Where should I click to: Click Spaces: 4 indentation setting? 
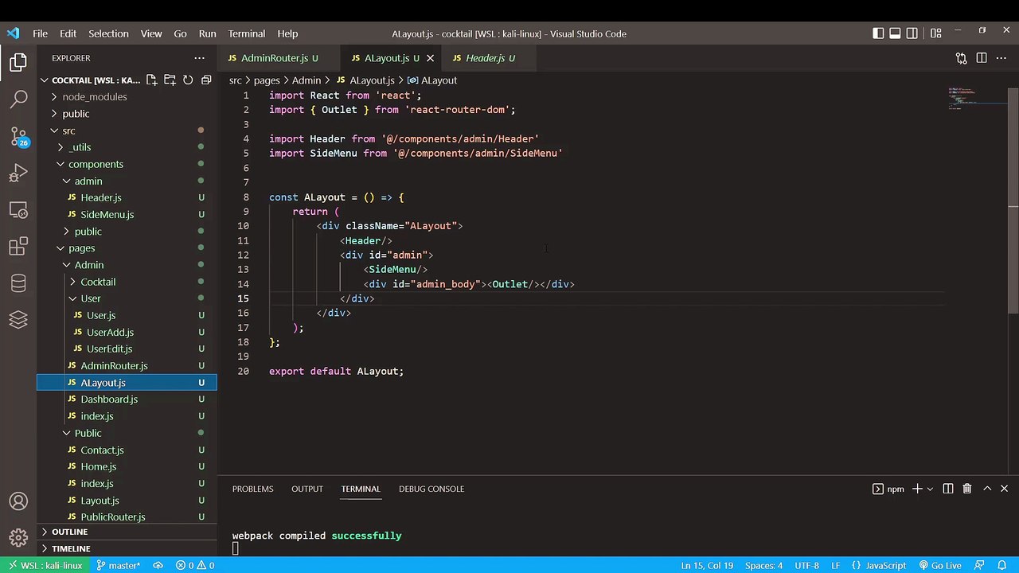(x=763, y=565)
